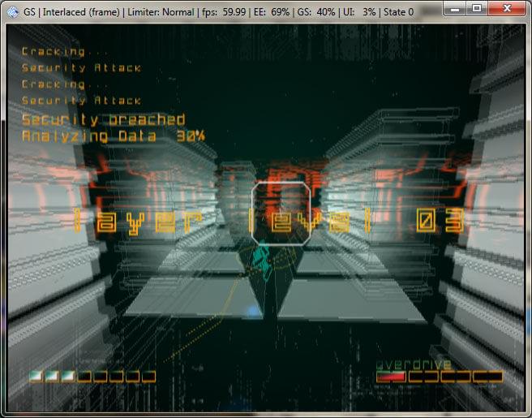Click the last empty overdrive gauge segment
532x418 pixels.
tap(487, 377)
